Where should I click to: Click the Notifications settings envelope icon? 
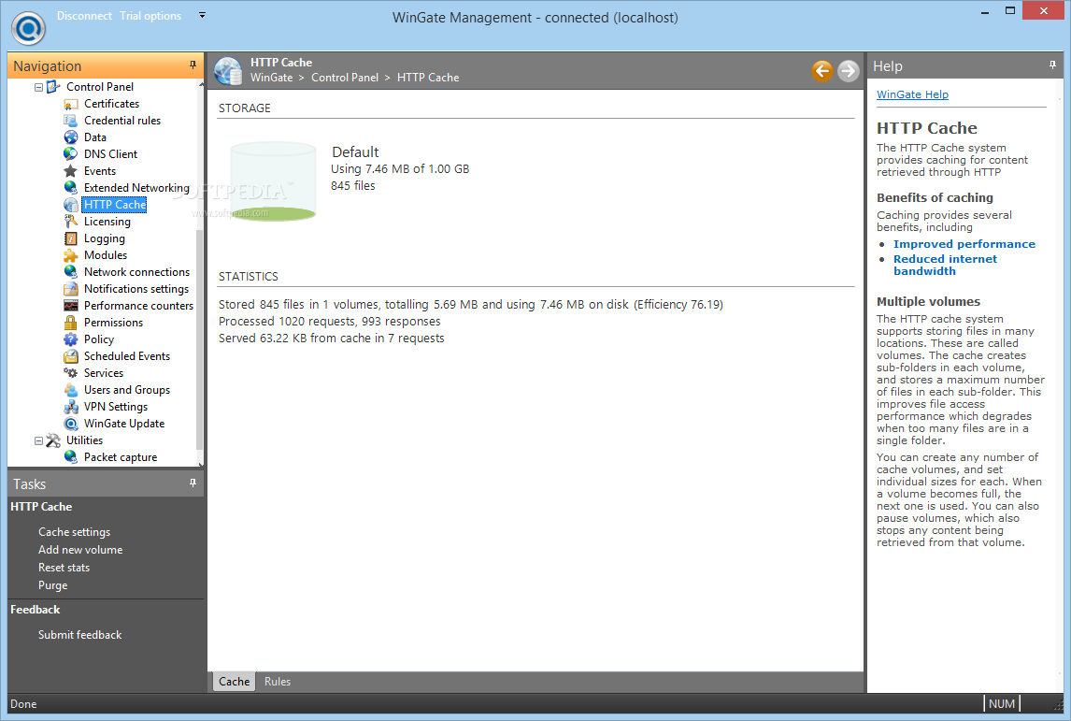(x=70, y=288)
